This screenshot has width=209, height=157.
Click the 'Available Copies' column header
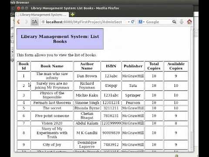click(176, 66)
